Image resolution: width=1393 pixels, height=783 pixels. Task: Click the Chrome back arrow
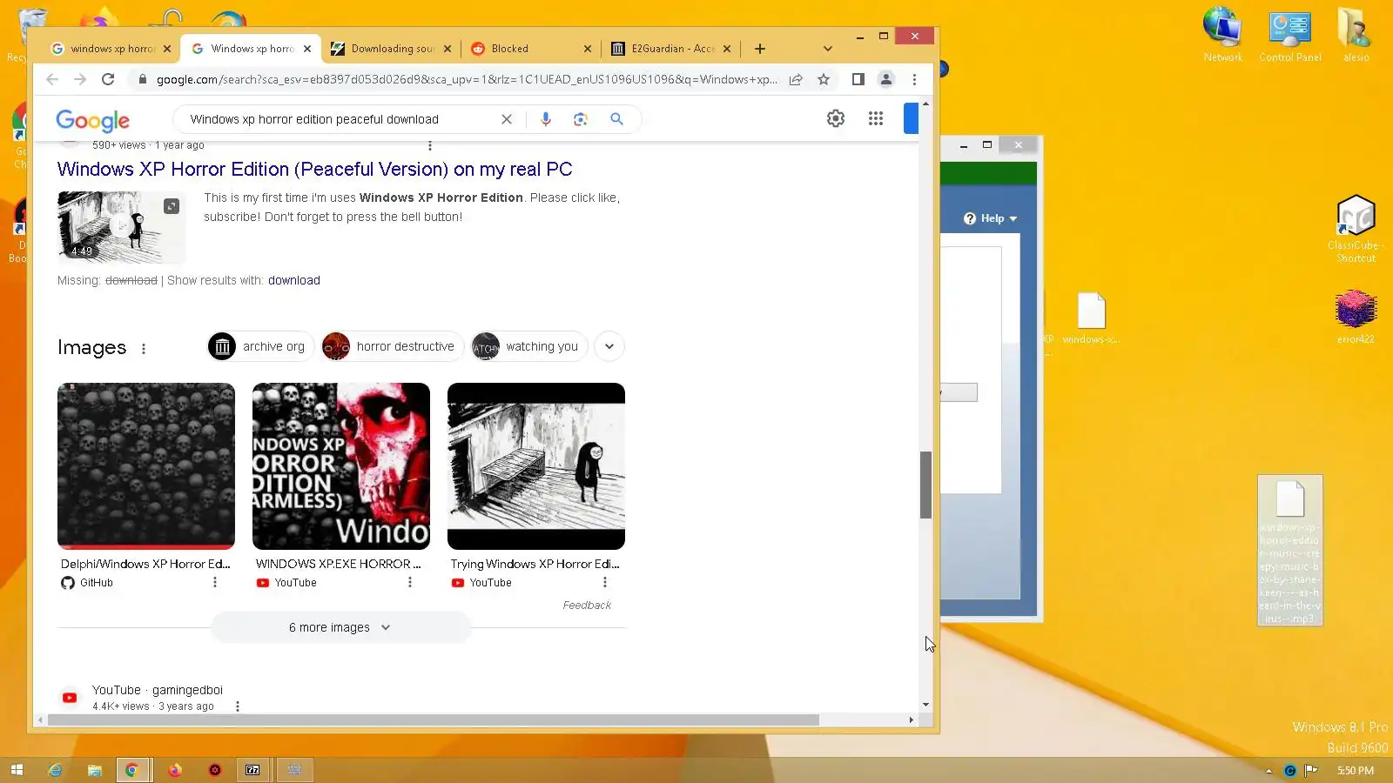pos(52,79)
